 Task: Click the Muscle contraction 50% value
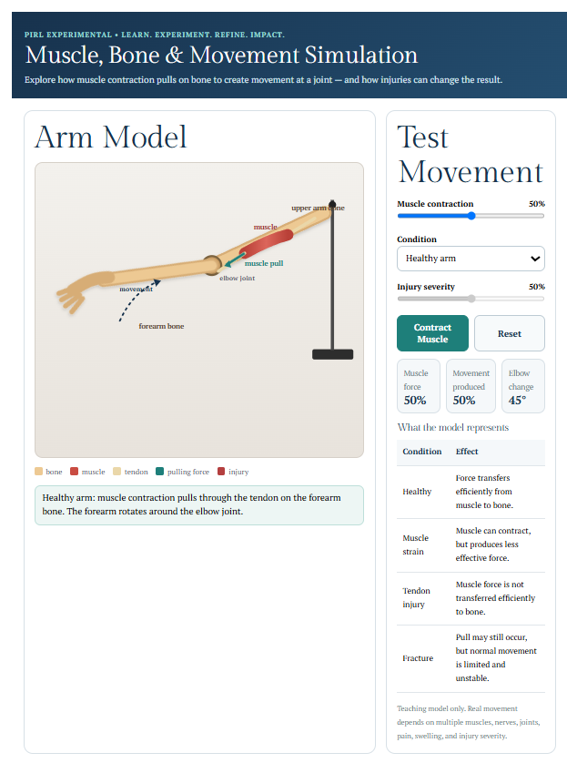tap(537, 204)
